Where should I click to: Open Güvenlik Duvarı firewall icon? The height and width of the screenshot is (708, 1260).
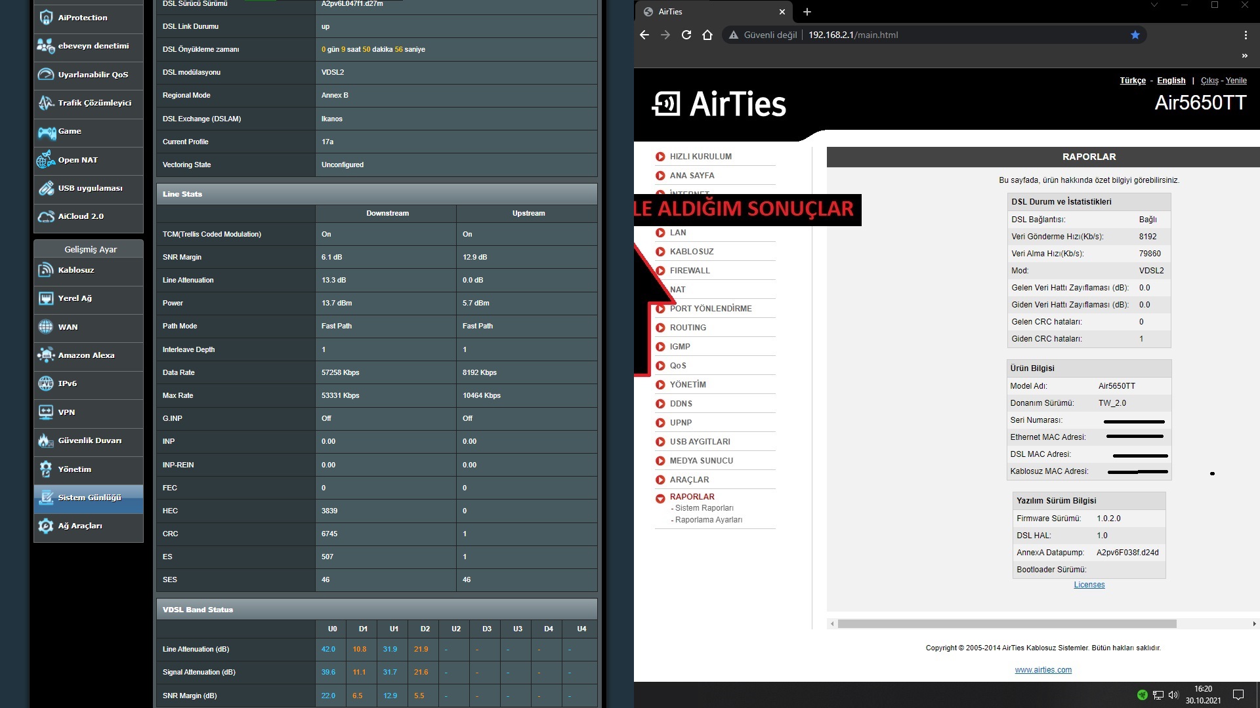tap(46, 441)
